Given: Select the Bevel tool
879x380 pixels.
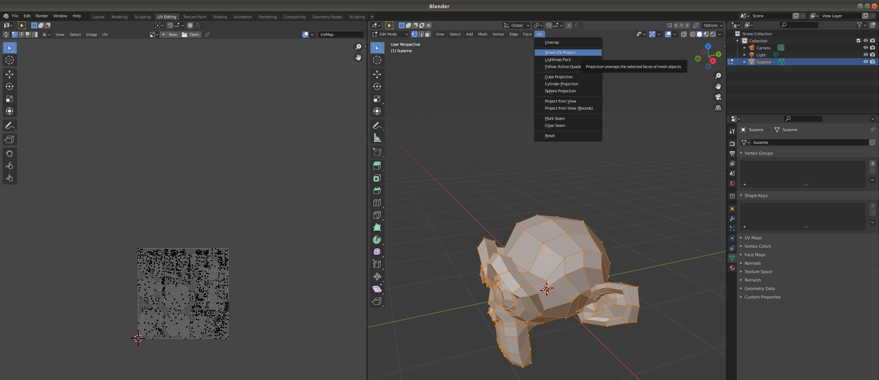Looking at the screenshot, I should click(377, 190).
